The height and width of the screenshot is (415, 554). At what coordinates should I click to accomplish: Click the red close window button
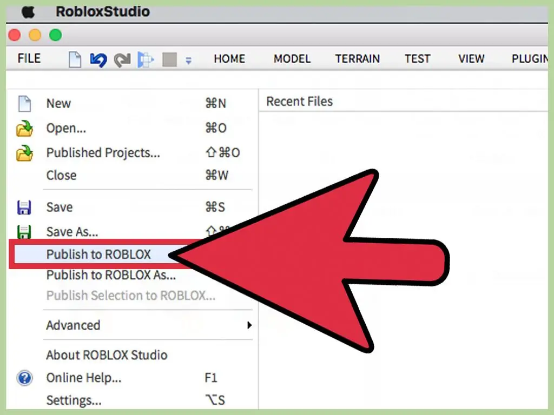15,35
